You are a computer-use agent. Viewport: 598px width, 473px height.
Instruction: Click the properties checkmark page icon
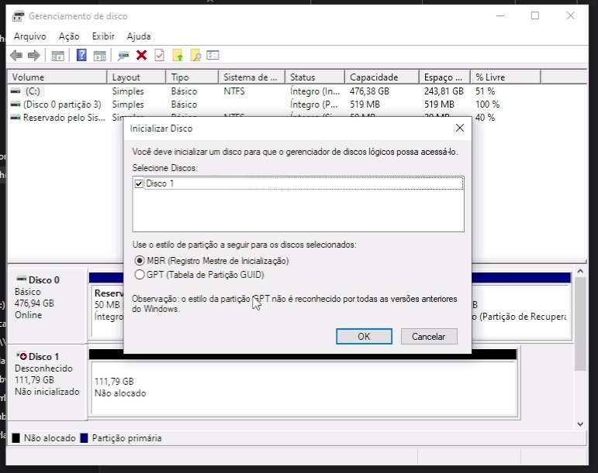tap(159, 55)
